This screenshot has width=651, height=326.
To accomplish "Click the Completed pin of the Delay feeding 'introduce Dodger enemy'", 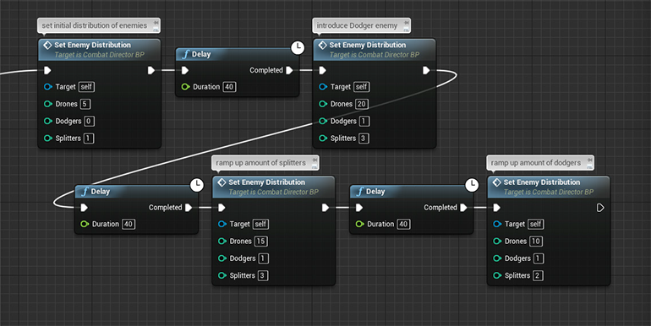I will click(x=289, y=70).
